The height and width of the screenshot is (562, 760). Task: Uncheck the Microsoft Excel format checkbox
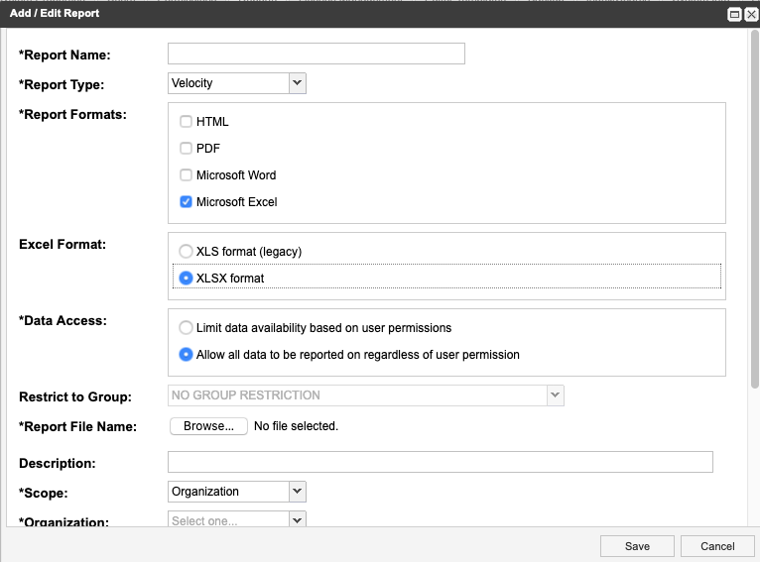click(186, 202)
